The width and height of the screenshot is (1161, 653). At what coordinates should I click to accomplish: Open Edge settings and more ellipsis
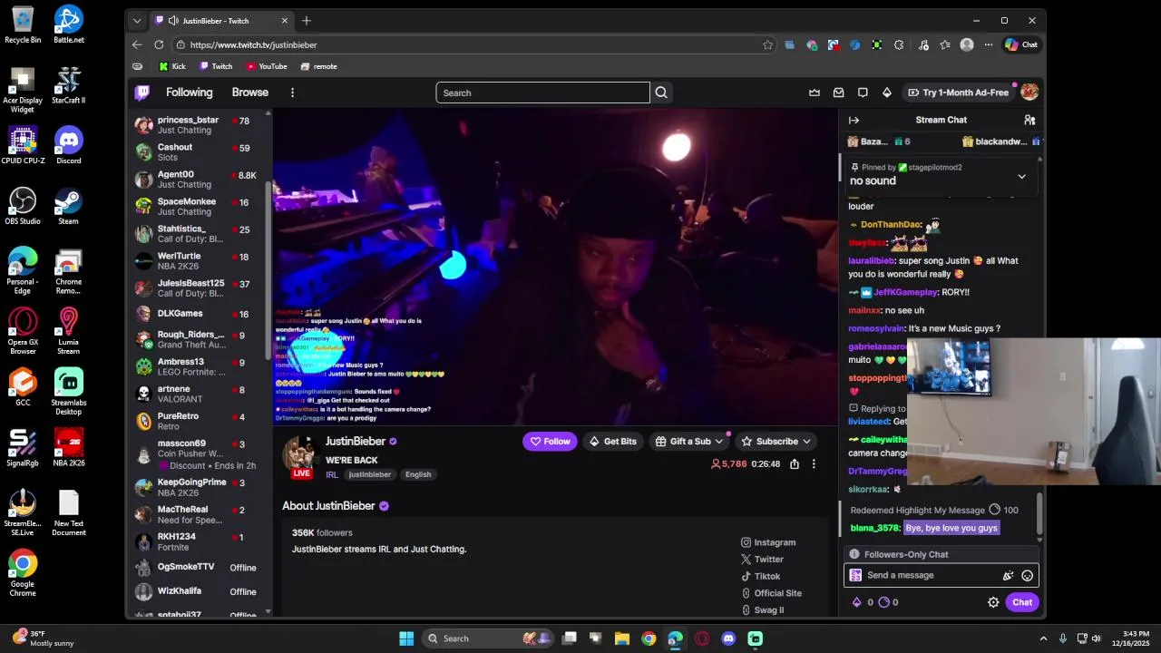coord(988,44)
